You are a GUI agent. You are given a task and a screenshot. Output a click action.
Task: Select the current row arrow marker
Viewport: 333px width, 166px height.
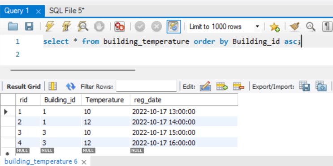(x=6, y=112)
